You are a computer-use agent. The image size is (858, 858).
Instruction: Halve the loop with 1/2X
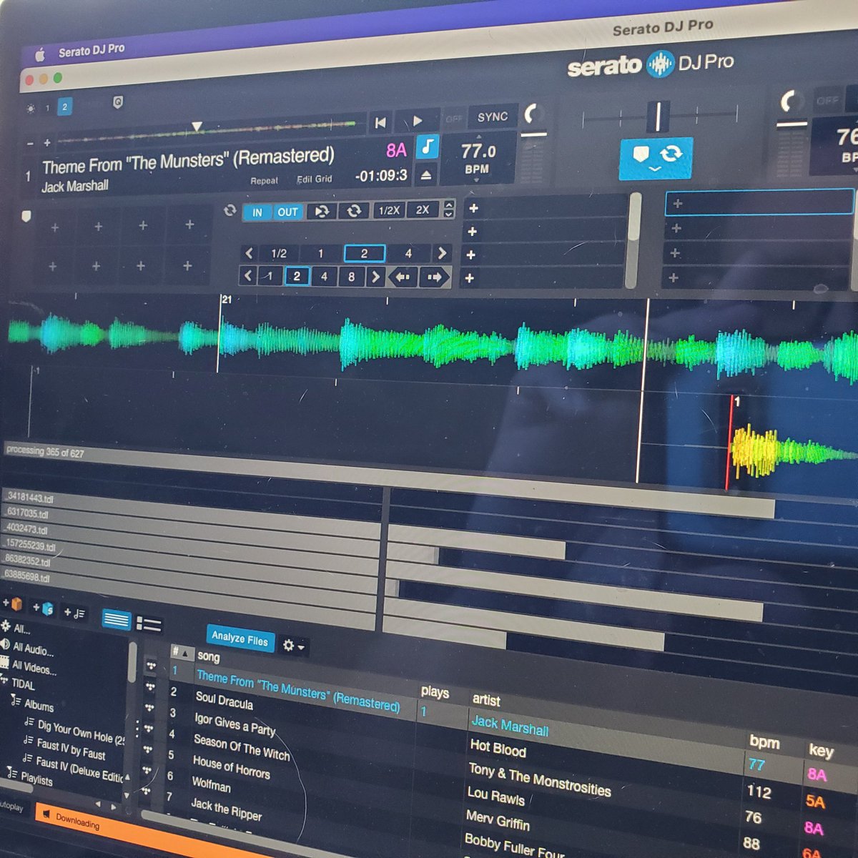click(389, 210)
